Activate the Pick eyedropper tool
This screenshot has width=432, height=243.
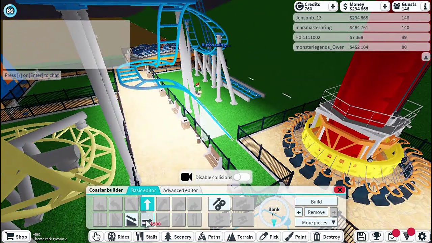269,237
